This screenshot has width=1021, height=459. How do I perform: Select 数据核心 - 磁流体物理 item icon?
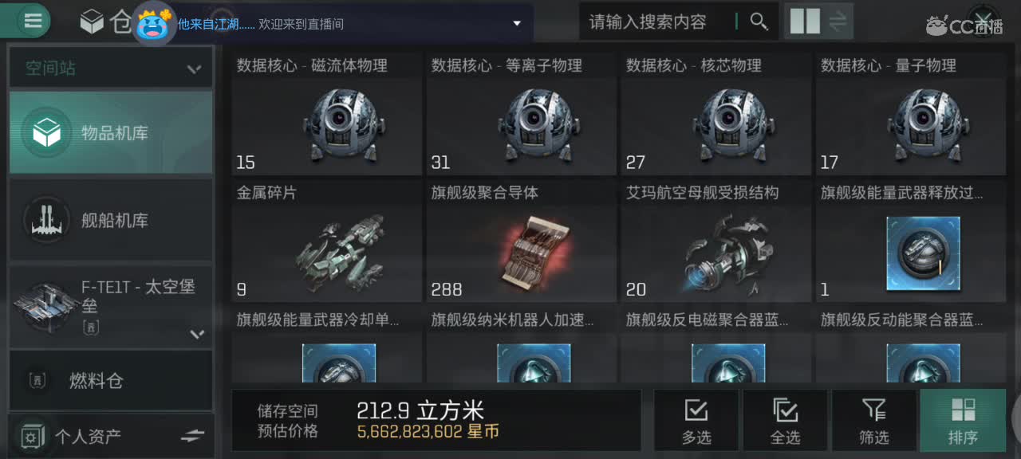tap(339, 124)
